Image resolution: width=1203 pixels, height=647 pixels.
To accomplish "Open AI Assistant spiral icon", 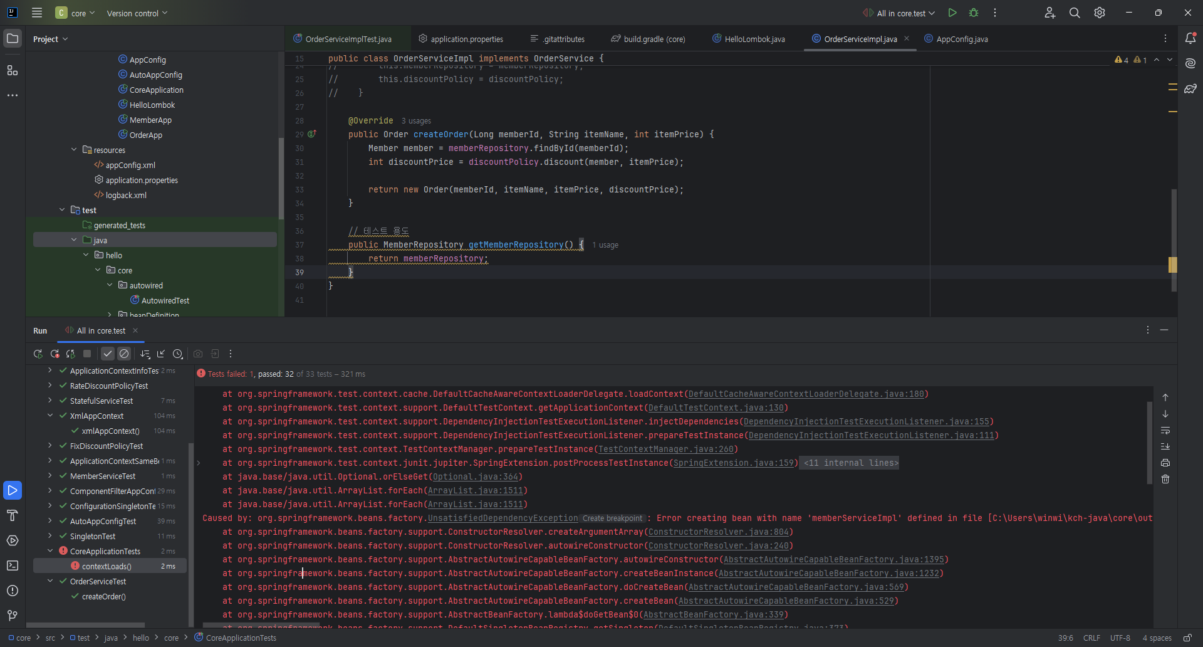I will [1190, 63].
